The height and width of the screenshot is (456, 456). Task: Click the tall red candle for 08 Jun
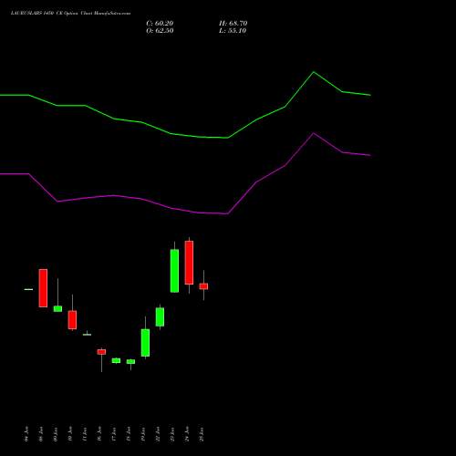tap(43, 288)
